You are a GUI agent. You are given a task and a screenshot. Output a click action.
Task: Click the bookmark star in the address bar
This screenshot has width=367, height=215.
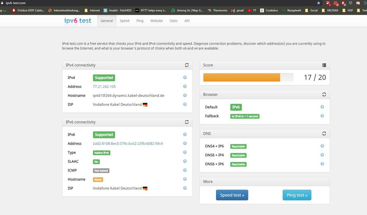coord(319,3)
